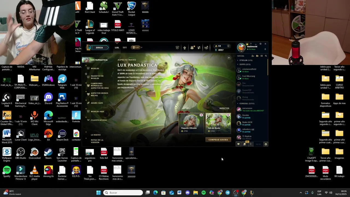Image resolution: width=350 pixels, height=197 pixels.
Task: Select CLASIFICATORIA sidebar item
Action: tap(98, 120)
